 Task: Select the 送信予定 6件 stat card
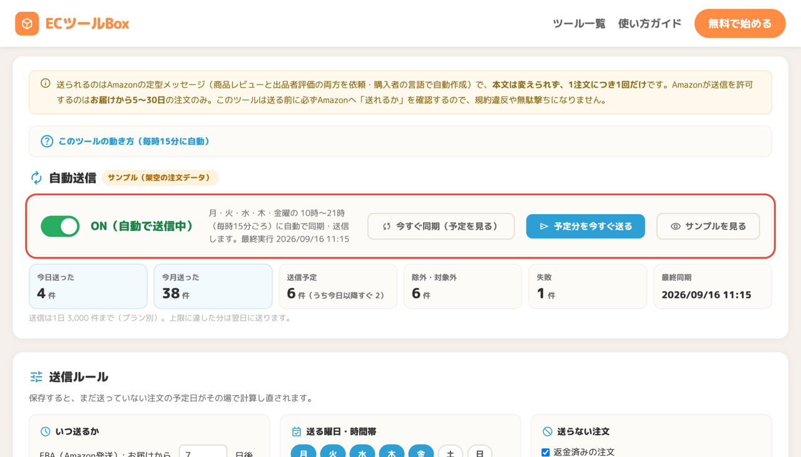[x=338, y=287]
